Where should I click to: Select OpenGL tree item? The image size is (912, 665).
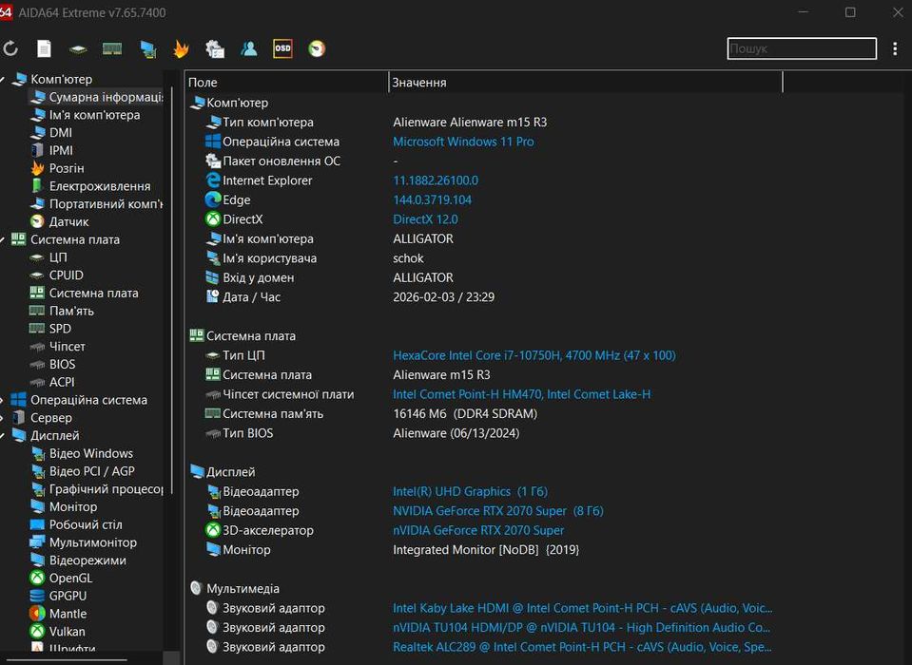click(x=61, y=579)
